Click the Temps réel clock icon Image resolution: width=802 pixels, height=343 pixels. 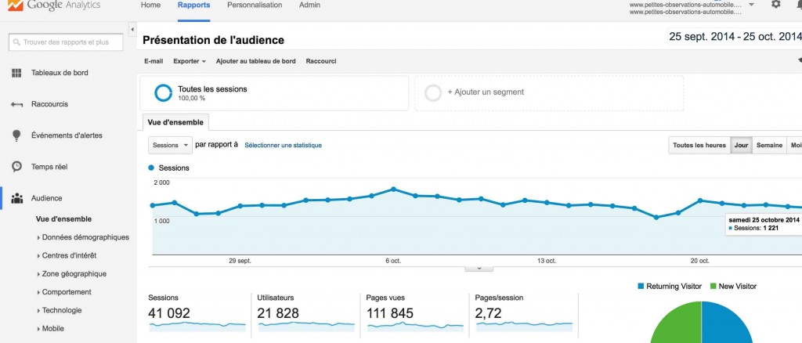pos(16,167)
